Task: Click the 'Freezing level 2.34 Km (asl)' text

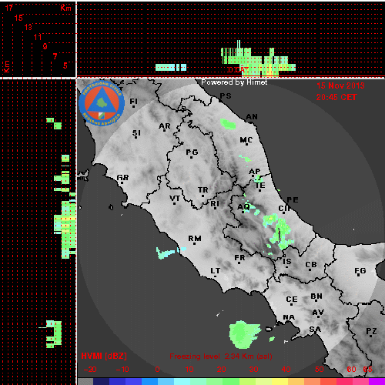Action: [x=221, y=357]
